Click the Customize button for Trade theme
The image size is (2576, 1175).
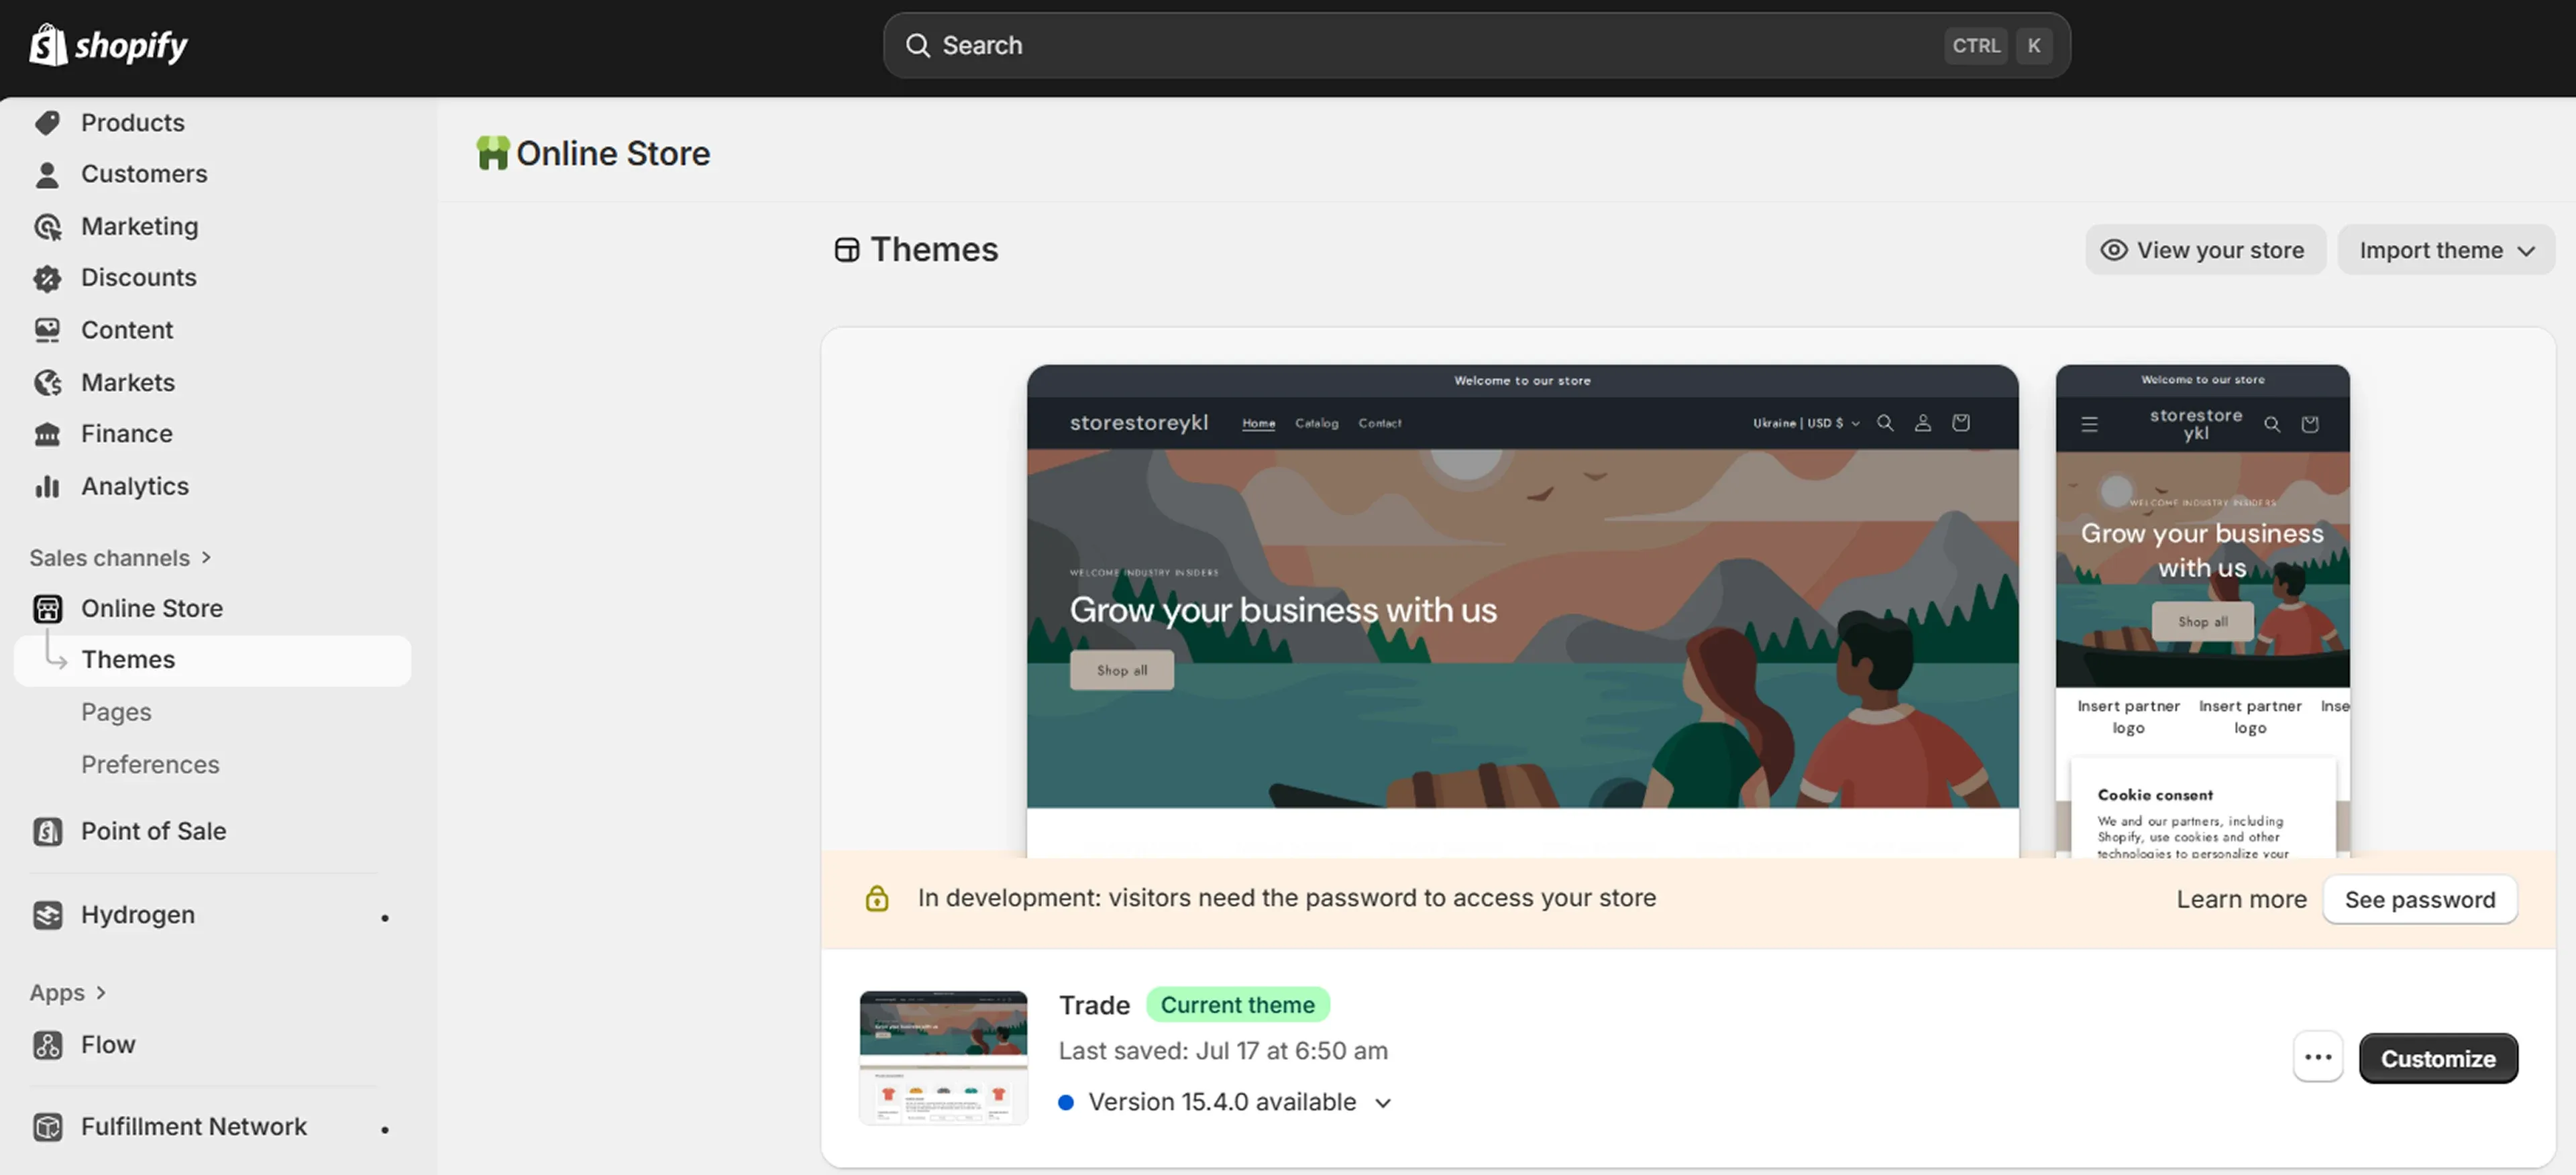(x=2438, y=1058)
